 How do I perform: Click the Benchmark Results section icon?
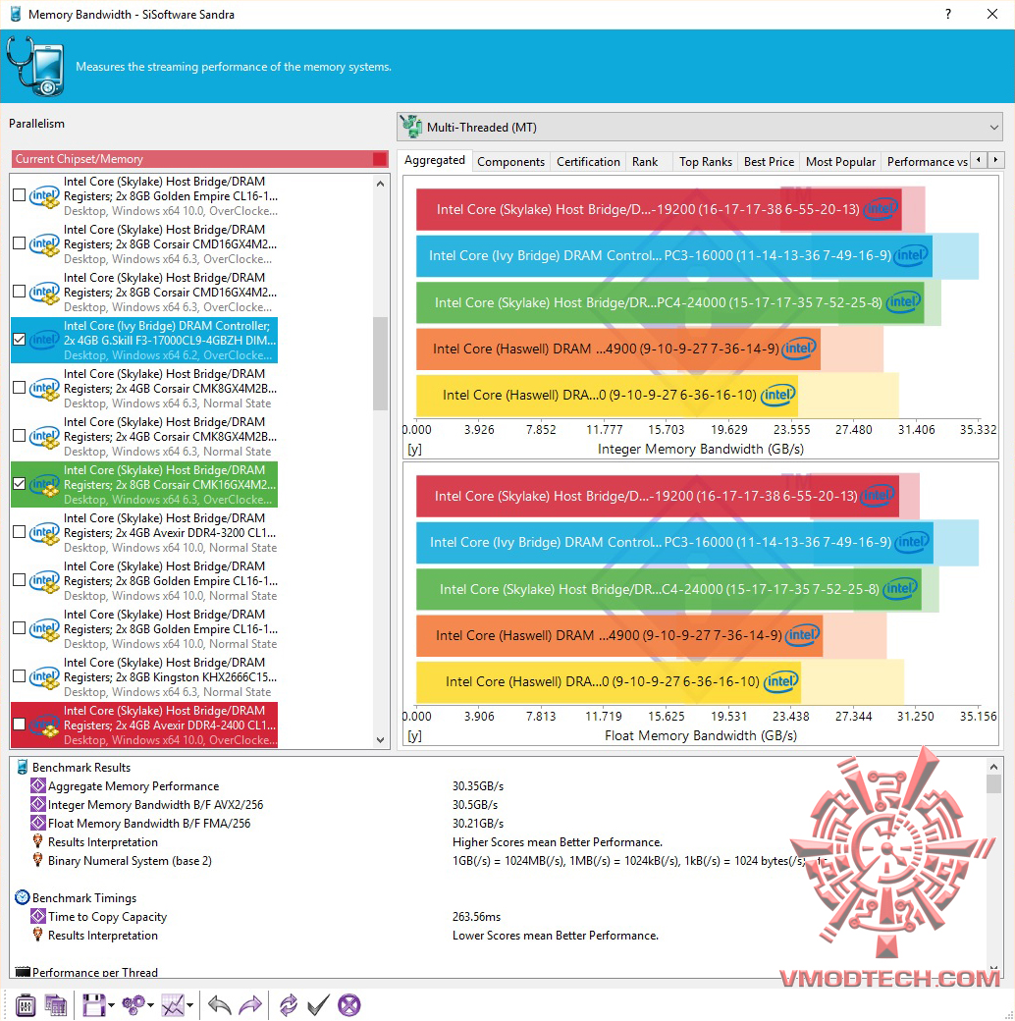(23, 767)
